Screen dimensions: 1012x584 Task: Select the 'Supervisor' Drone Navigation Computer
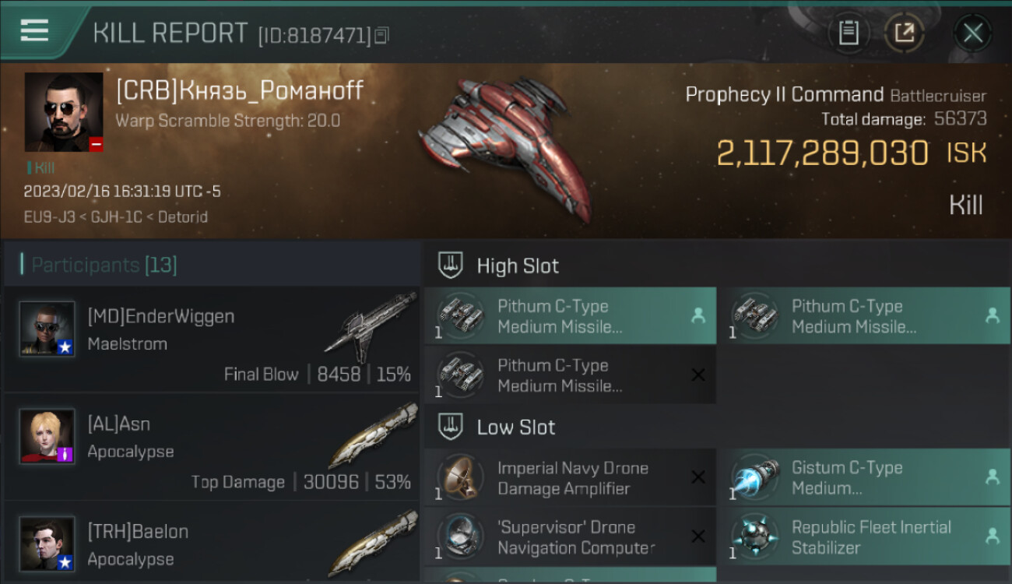point(570,537)
